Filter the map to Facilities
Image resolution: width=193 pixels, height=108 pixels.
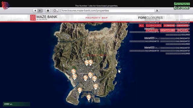point(152,30)
